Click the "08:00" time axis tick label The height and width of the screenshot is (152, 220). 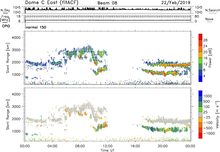coord(80,146)
